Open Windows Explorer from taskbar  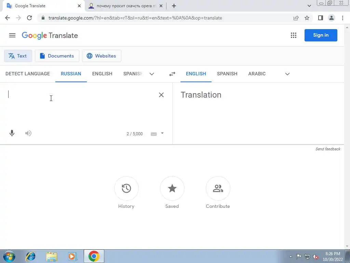point(52,256)
